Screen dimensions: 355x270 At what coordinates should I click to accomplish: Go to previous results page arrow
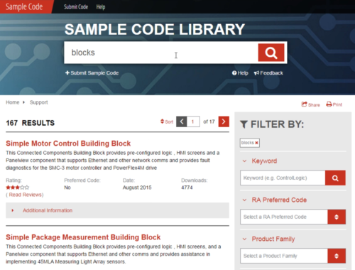[182, 121]
